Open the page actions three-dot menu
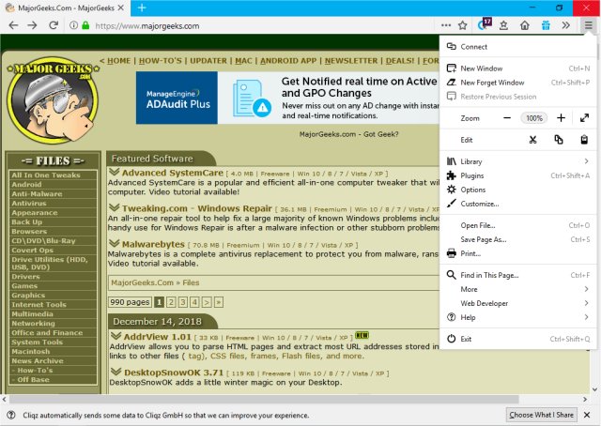This screenshot has width=601, height=426. click(x=446, y=25)
